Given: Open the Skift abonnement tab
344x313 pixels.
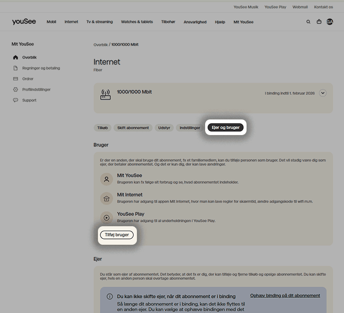Looking at the screenshot, I should [x=133, y=128].
